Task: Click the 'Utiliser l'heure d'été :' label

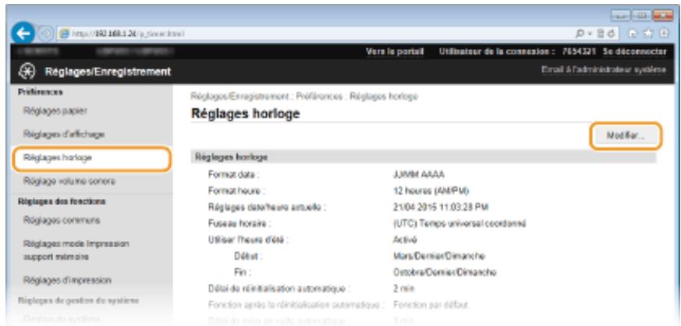Action: (248, 239)
